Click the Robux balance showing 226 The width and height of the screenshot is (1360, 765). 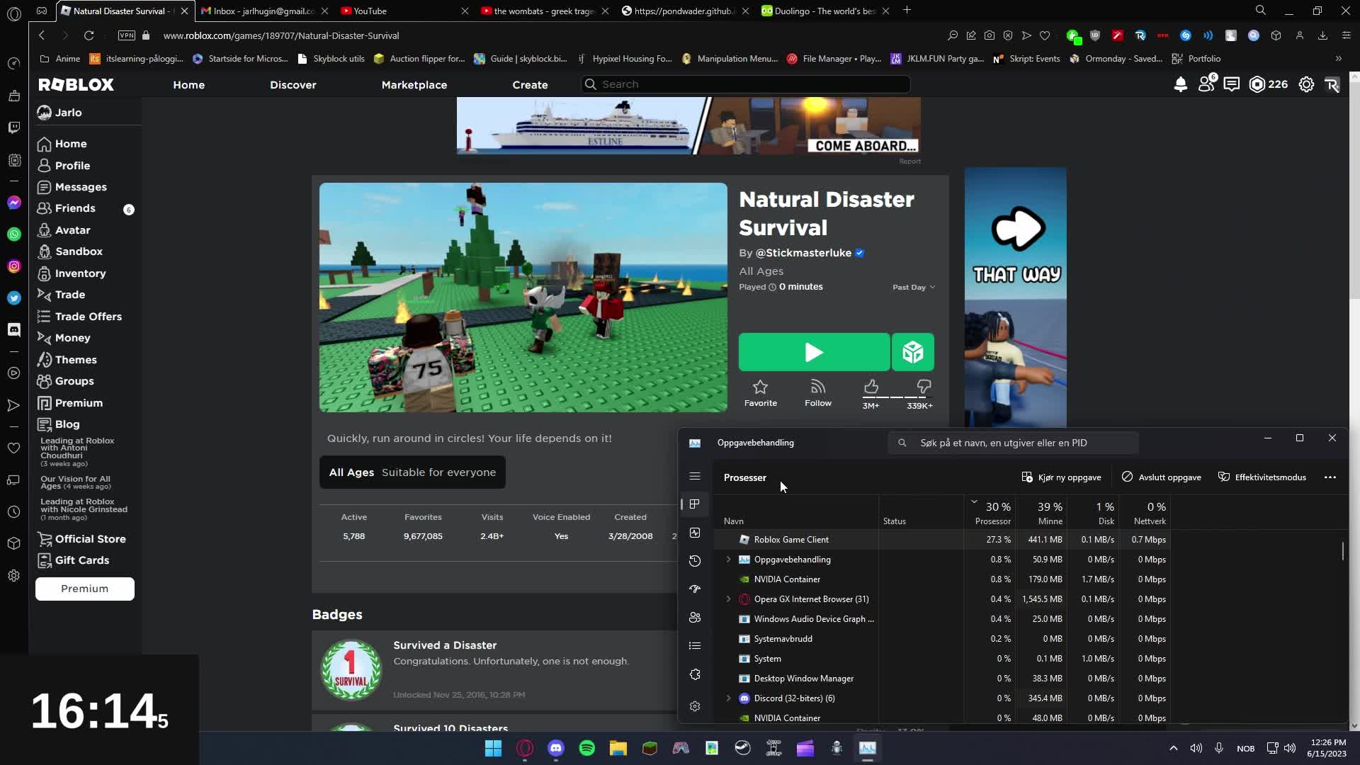click(1266, 84)
